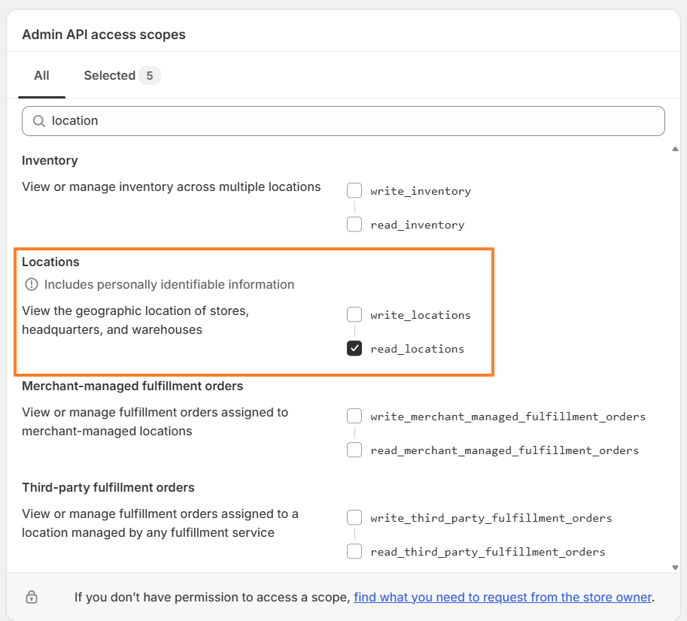Uncheck the read_locations checkbox
This screenshot has width=687, height=621.
(354, 349)
